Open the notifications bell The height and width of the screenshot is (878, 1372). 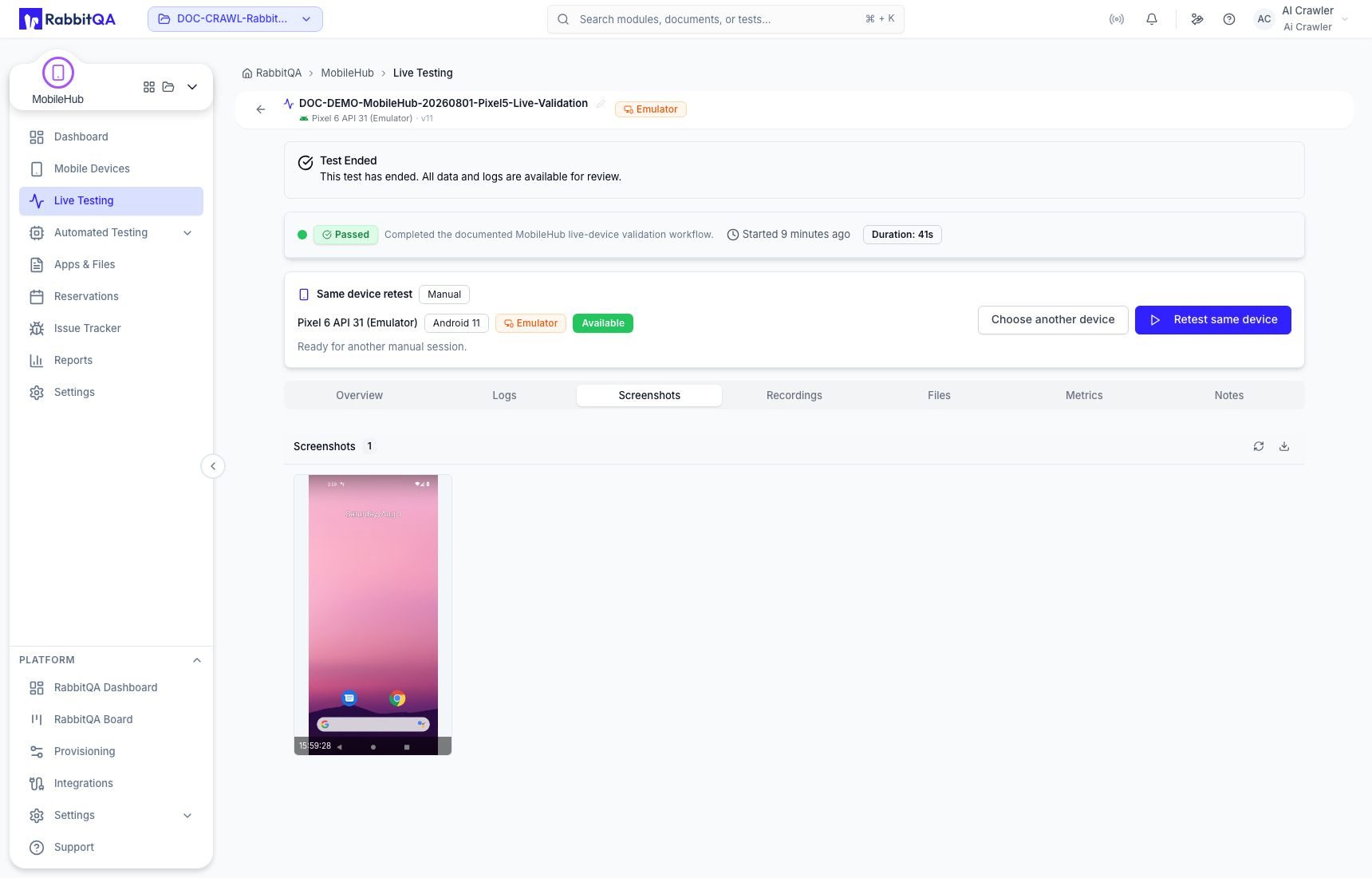coord(1152,19)
